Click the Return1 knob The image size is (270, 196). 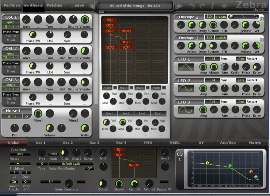coord(134,183)
